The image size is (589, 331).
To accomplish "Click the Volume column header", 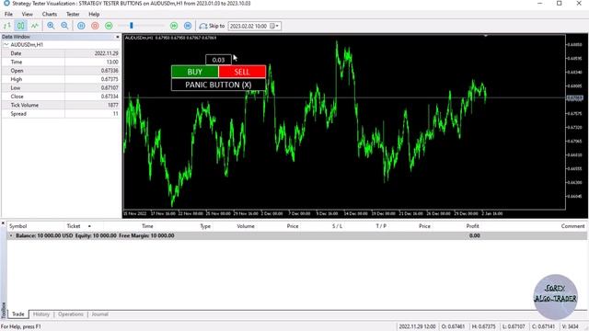I will [x=246, y=226].
